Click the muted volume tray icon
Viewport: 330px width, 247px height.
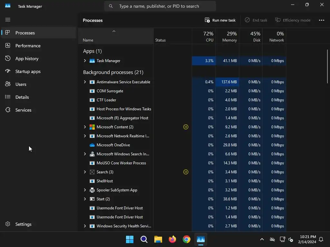tap(291, 239)
